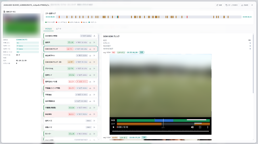Select the 無音検知 error row

pyautogui.click(x=70, y=114)
